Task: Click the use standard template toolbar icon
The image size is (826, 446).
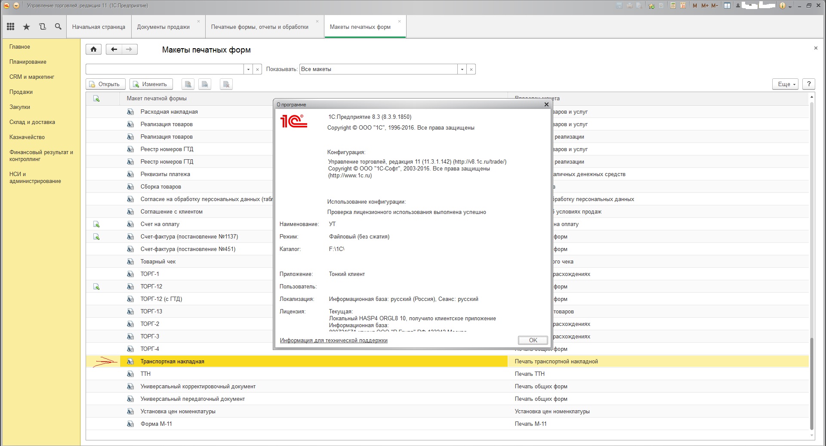Action: tap(205, 84)
